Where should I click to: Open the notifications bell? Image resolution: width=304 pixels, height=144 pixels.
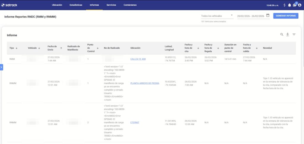[289, 5]
